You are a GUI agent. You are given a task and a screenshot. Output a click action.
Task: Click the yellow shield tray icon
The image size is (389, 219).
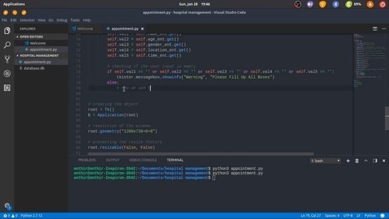pos(323,4)
